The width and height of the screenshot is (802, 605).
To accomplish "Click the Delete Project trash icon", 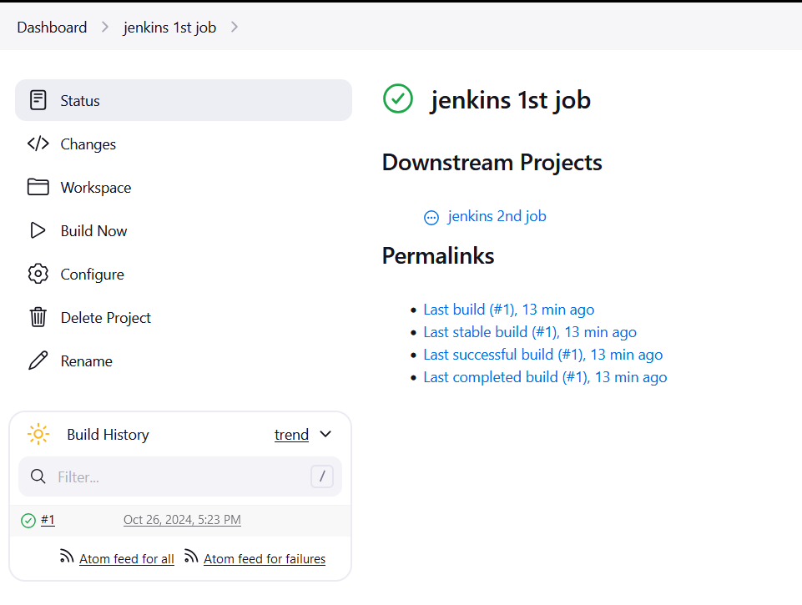I will click(x=38, y=318).
